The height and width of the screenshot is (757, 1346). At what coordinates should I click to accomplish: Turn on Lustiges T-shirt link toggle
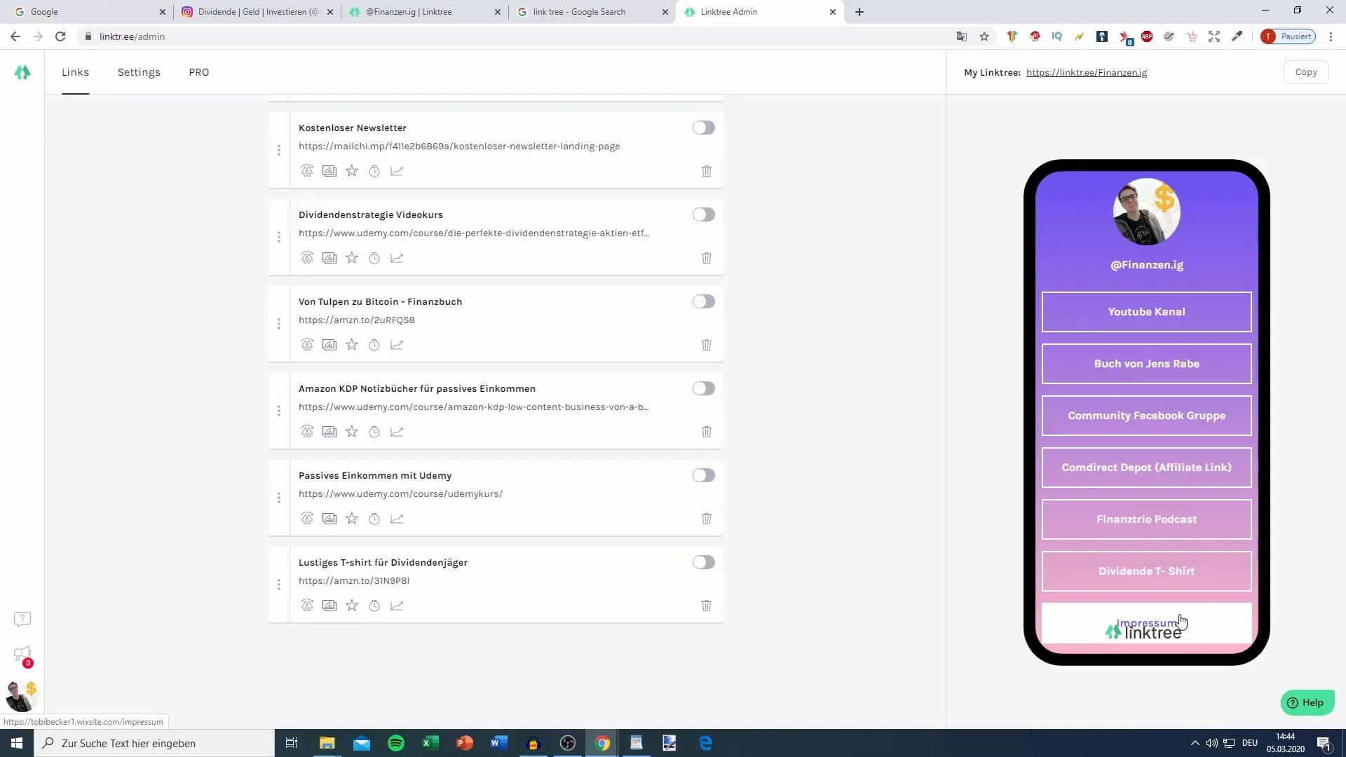[x=704, y=562]
